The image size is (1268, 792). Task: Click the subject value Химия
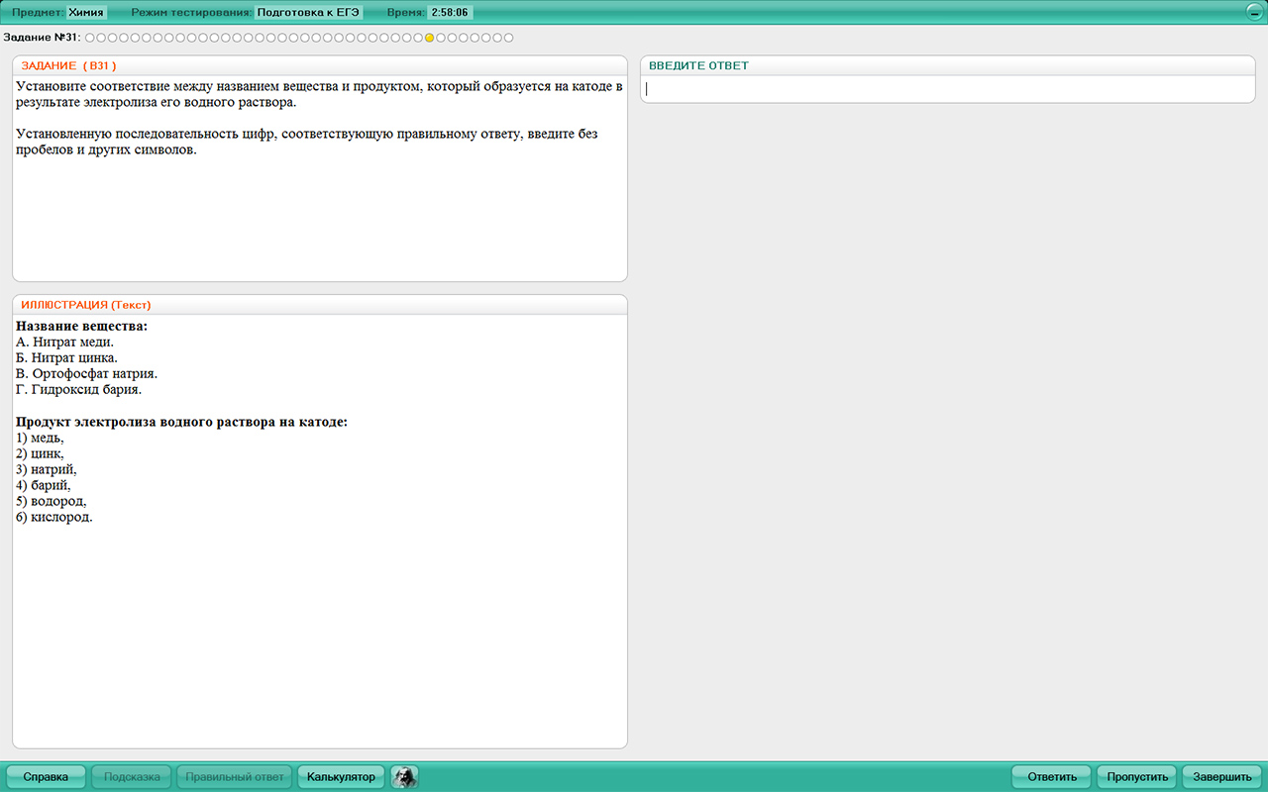pyautogui.click(x=86, y=13)
